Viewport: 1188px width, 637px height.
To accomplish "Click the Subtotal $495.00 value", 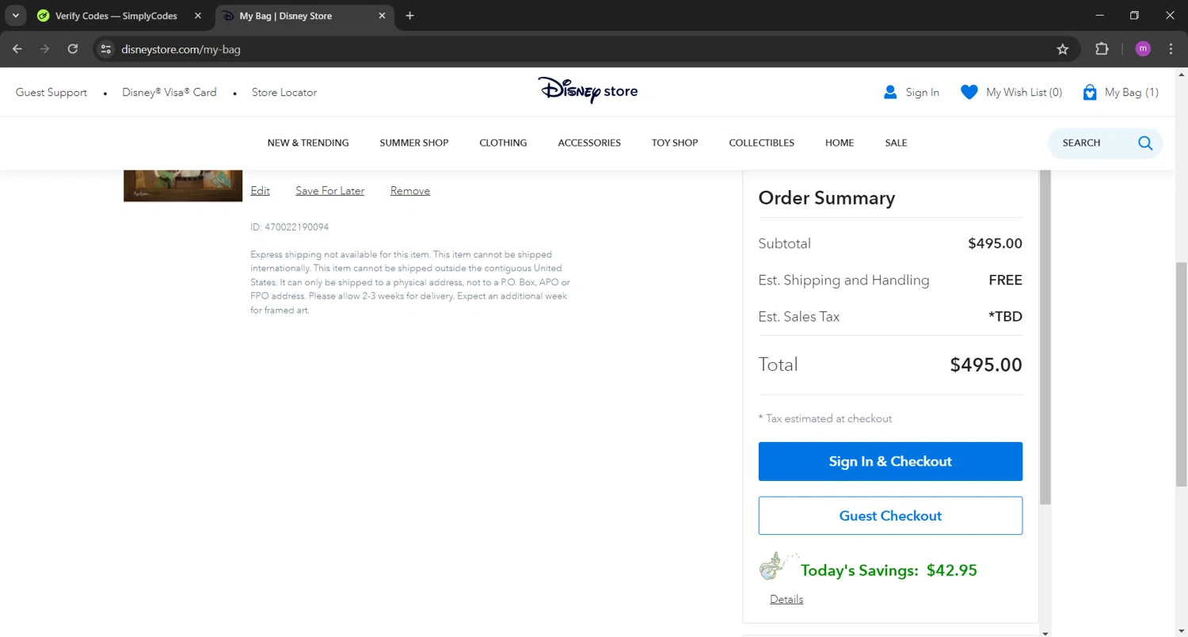I will pos(996,243).
